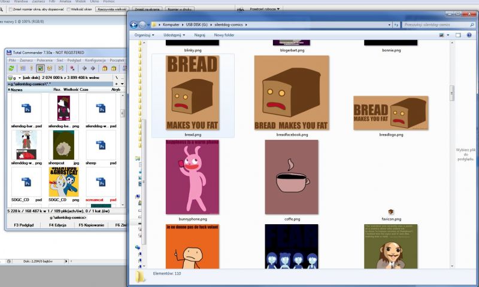479x287 pixels.
Task: Click Explorer file list vertical scrollbar thumb
Action: [452, 93]
